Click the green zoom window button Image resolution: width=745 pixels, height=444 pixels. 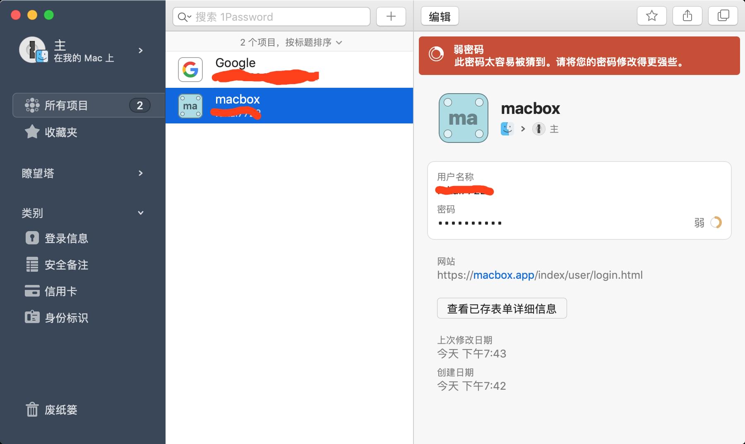click(x=49, y=15)
